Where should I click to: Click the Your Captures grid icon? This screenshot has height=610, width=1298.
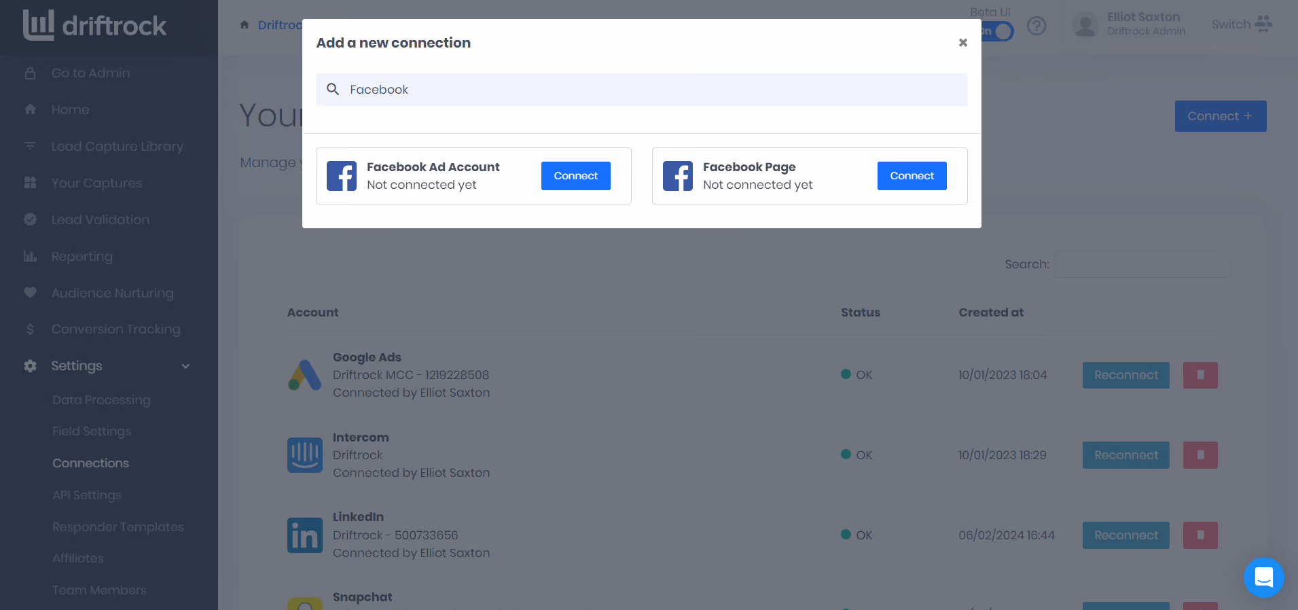(x=30, y=183)
